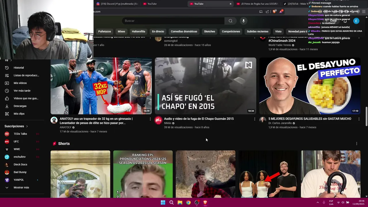
Task: Open Dr. Carlos Jaramillo channel avatar
Action: tap(263, 120)
